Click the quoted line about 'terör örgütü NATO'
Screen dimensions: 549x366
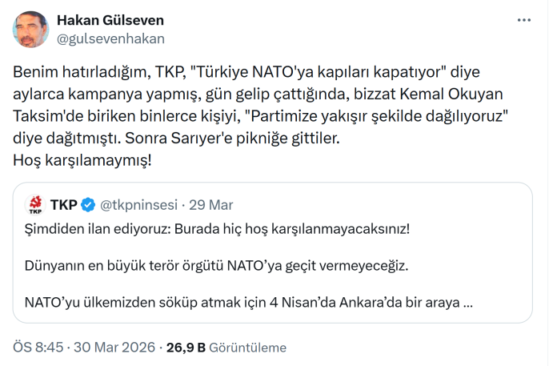tap(216, 266)
